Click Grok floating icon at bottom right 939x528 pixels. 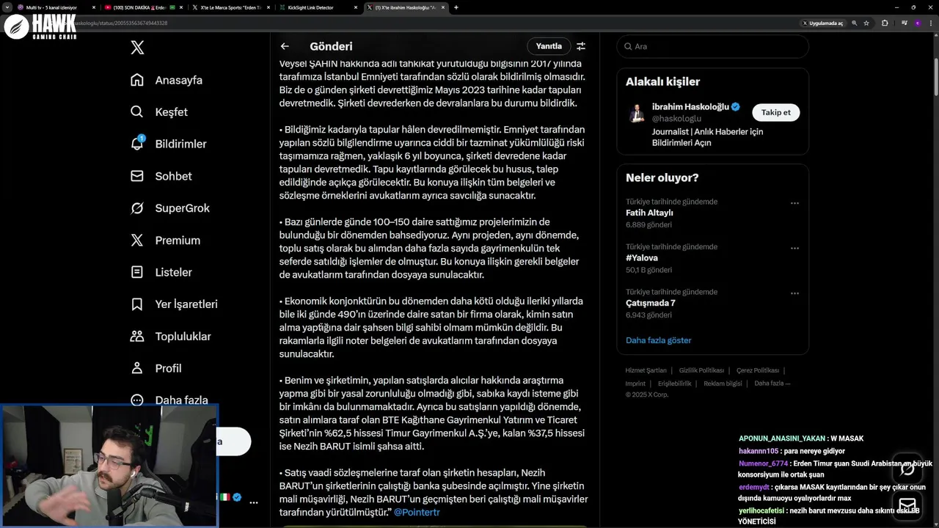coord(907,469)
